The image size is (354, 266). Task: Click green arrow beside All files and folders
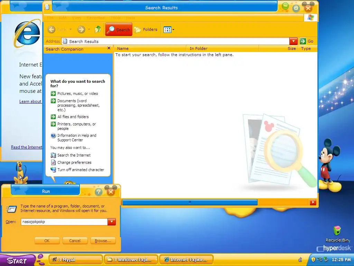click(53, 117)
